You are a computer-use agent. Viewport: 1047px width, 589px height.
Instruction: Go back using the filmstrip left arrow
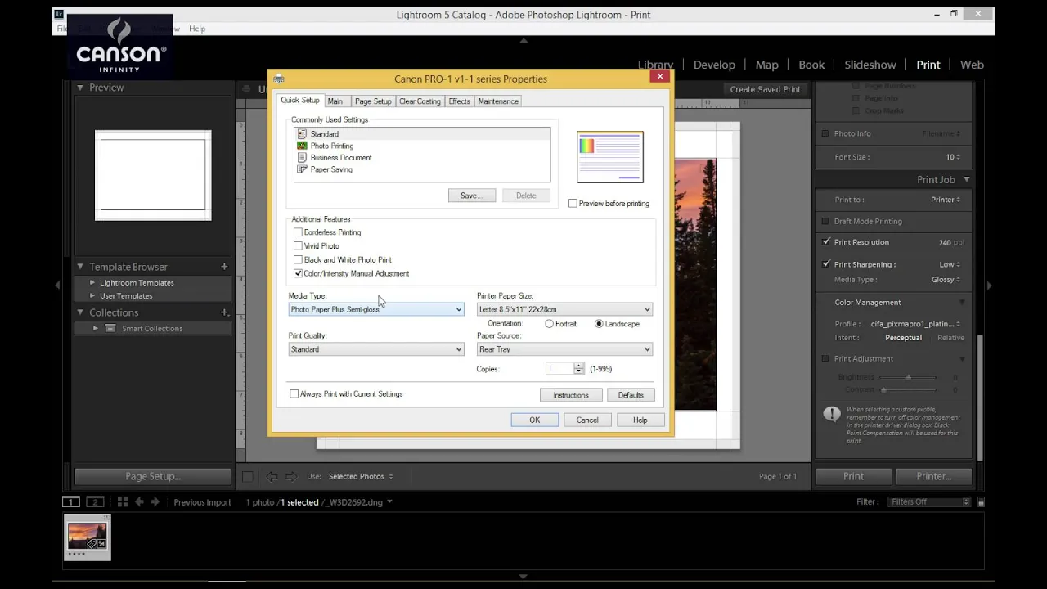click(x=139, y=501)
